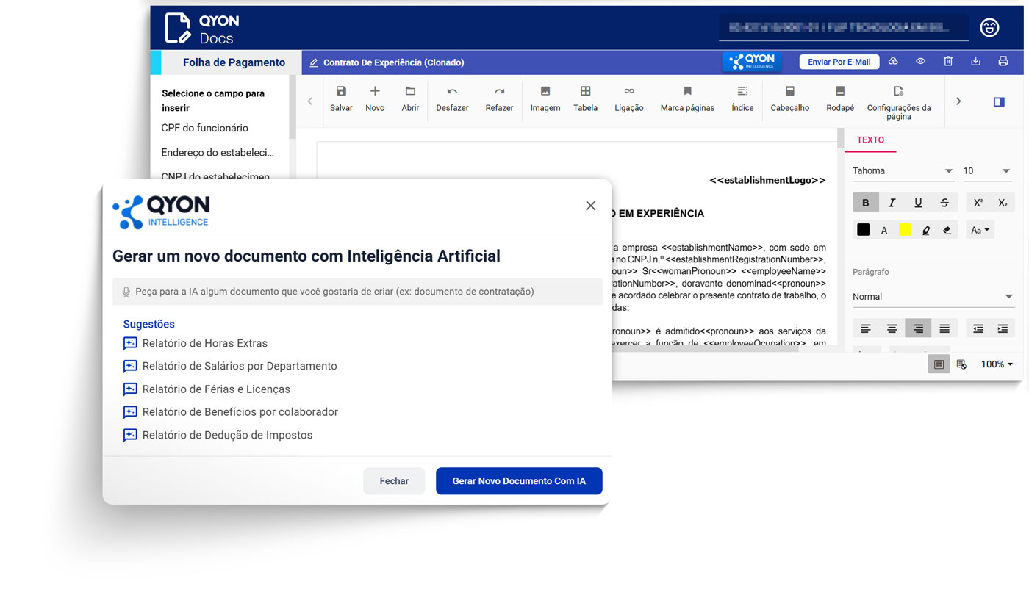
Task: Click the AI document prompt input field
Action: pyautogui.click(x=357, y=292)
